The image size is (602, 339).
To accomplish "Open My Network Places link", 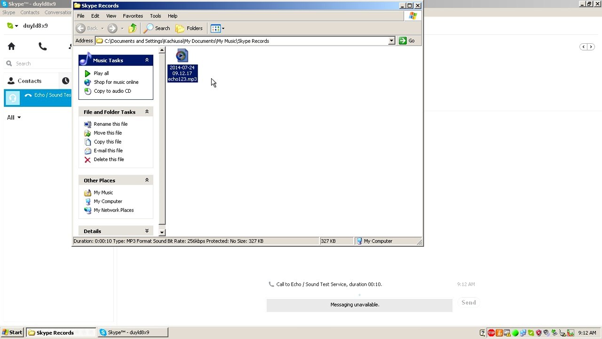I will click(x=114, y=210).
